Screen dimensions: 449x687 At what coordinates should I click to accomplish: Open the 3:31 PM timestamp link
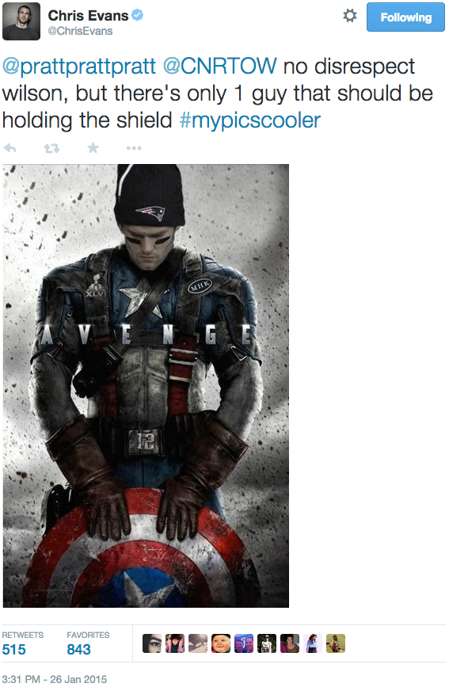coord(55,679)
